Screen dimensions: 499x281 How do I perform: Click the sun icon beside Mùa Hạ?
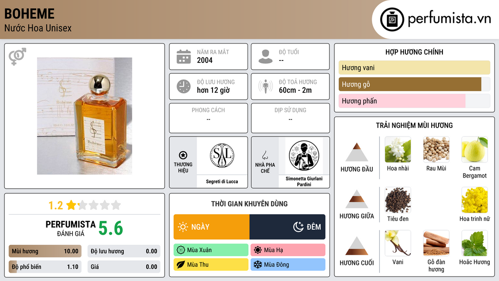[x=258, y=250]
